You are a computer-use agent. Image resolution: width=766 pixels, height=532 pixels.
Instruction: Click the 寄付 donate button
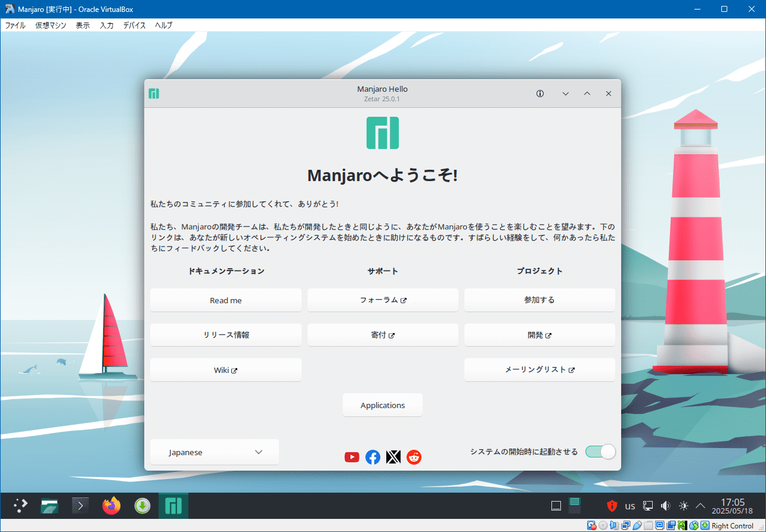coord(383,335)
